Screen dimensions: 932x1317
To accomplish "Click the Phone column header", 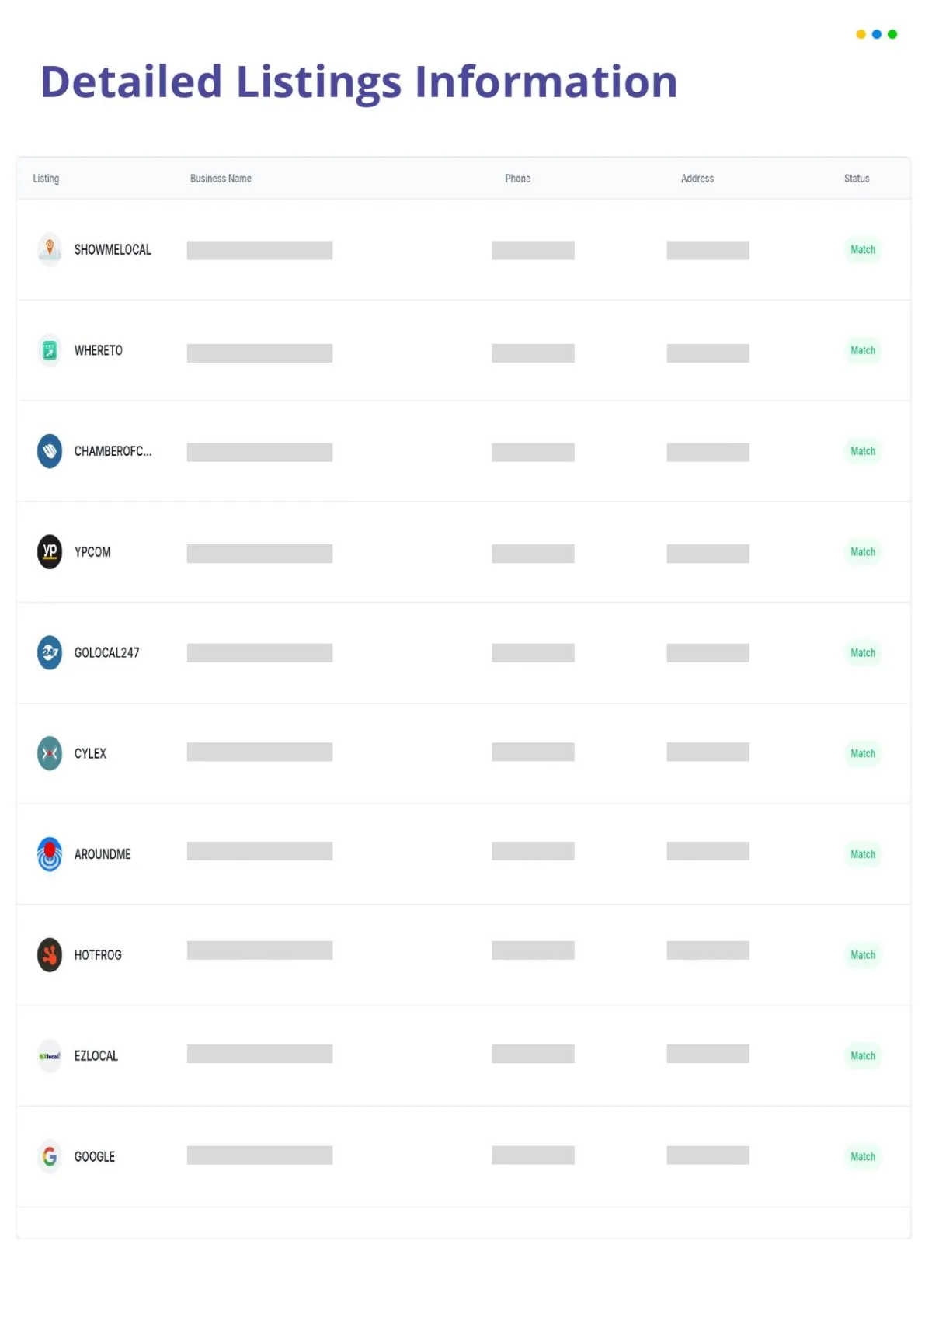I will click(518, 179).
